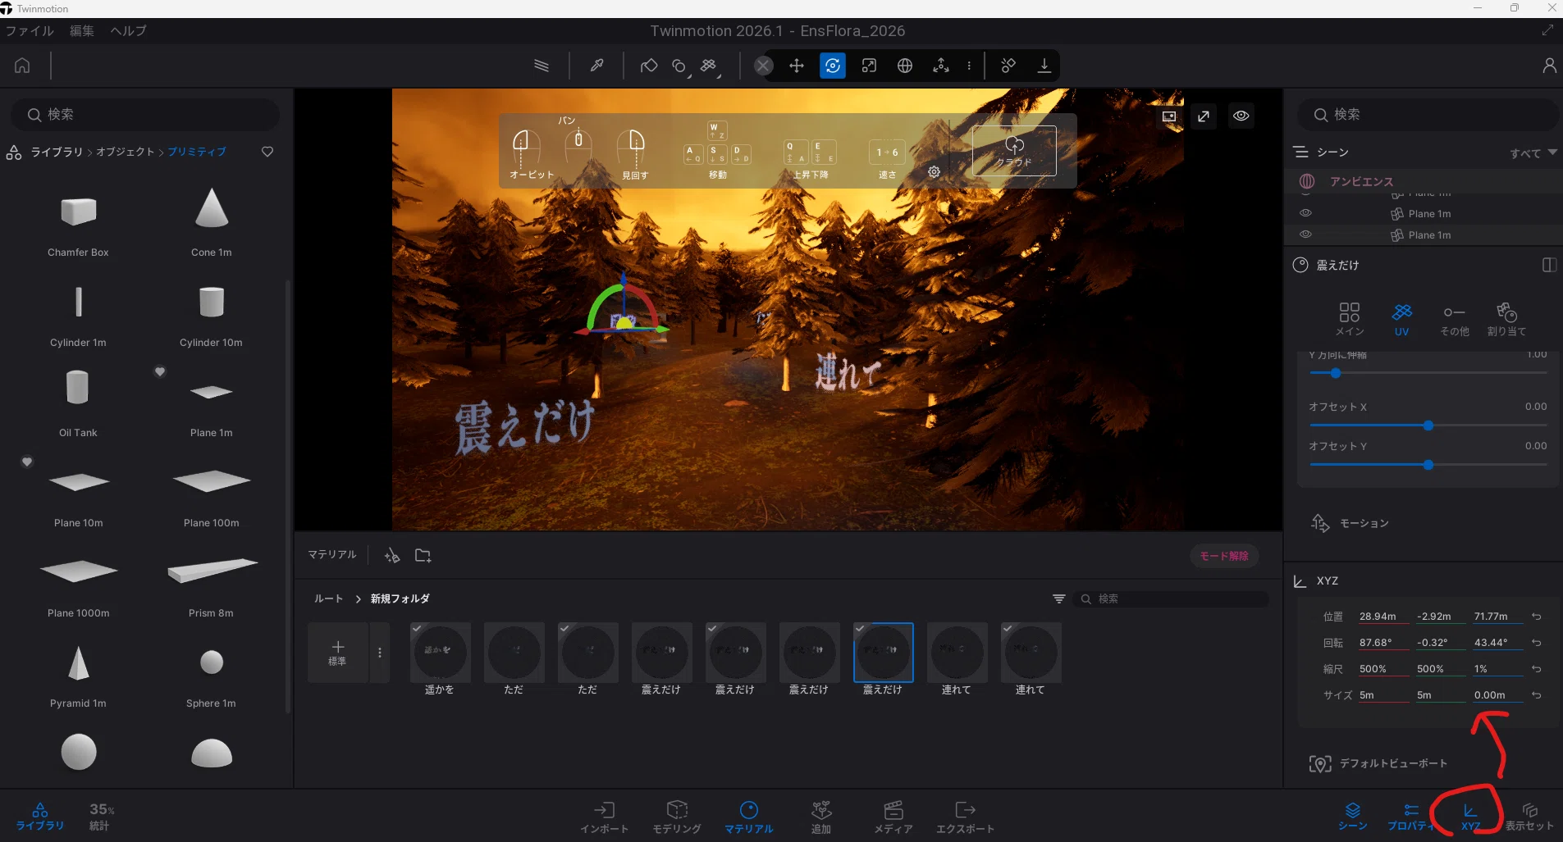Go to オブジェクト in library breadcrumb
Image resolution: width=1563 pixels, height=842 pixels.
click(x=126, y=152)
